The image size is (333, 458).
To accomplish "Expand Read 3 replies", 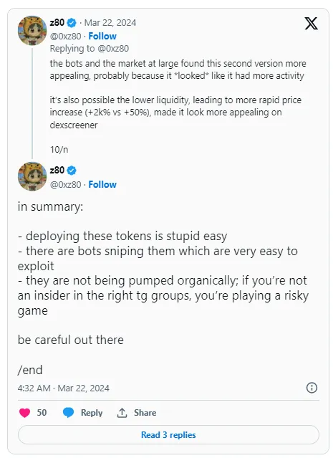I will pyautogui.click(x=168, y=434).
